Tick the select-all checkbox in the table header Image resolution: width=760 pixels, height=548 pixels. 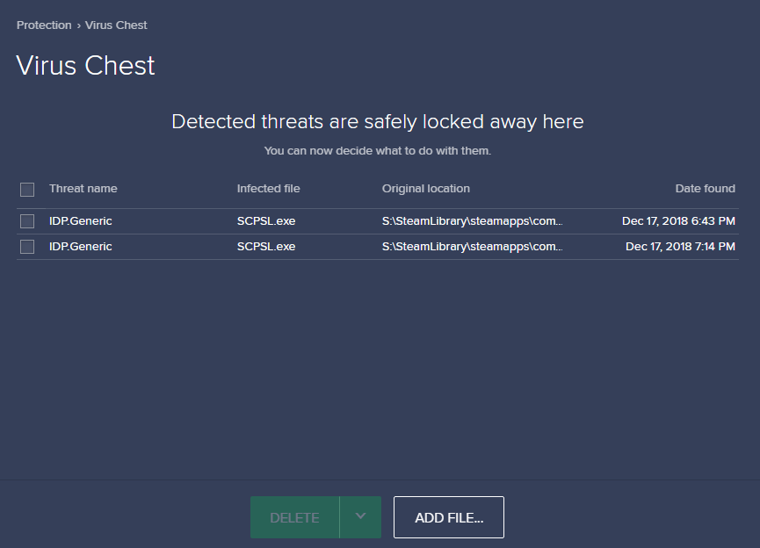(27, 189)
